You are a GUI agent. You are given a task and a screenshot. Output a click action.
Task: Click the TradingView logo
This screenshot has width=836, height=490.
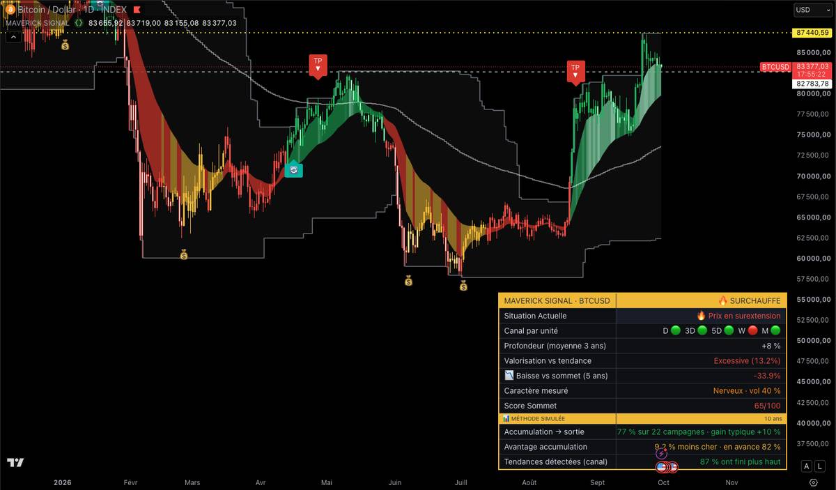[x=15, y=462]
